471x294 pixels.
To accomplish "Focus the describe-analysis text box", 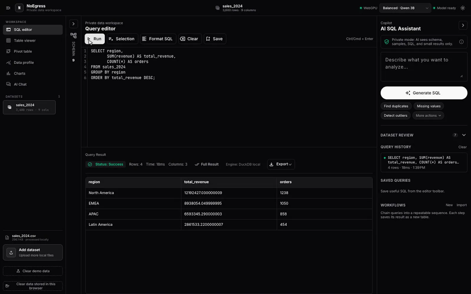I will (x=424, y=67).
